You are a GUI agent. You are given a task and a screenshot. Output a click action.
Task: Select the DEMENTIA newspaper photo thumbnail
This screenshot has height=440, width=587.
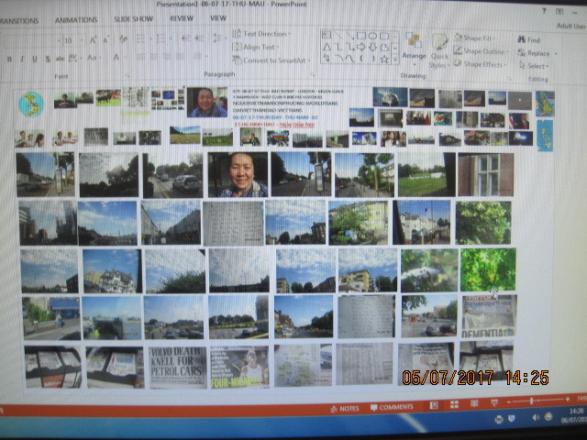(x=489, y=316)
